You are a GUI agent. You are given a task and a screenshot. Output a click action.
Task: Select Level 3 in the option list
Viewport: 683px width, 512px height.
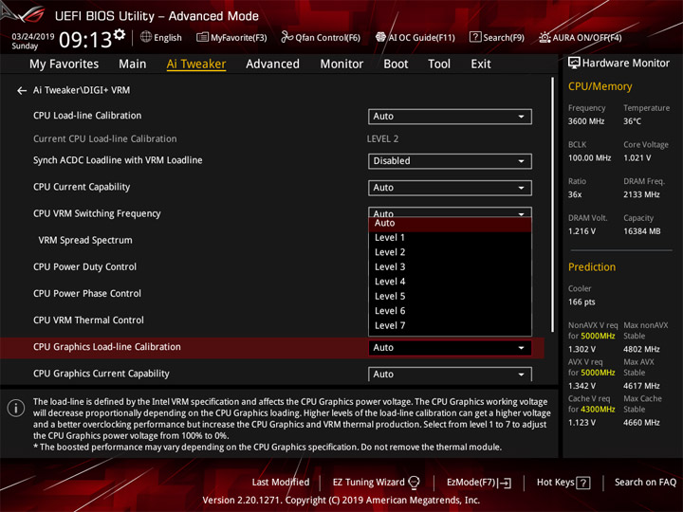(x=450, y=266)
